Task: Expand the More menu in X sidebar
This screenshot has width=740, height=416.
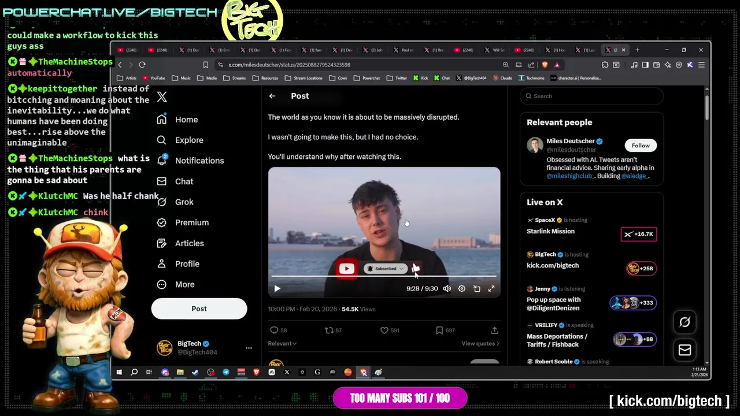Action: coord(176,284)
